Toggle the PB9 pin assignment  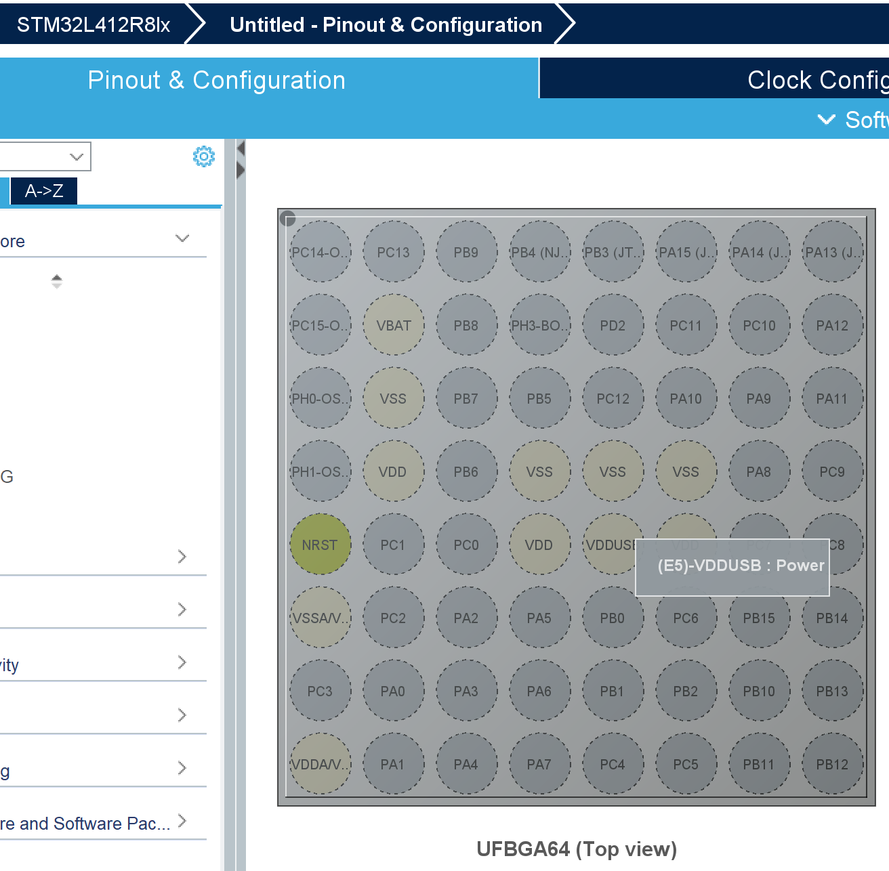[467, 251]
